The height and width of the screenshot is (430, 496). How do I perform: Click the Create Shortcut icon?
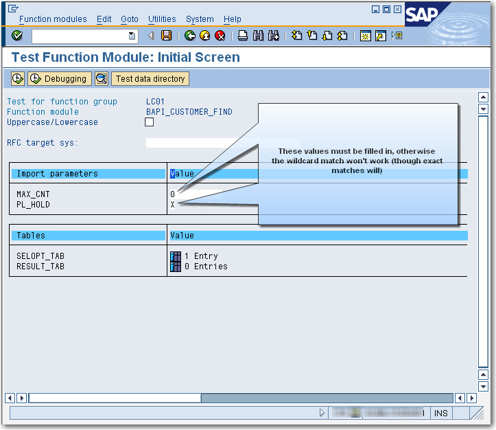point(381,36)
